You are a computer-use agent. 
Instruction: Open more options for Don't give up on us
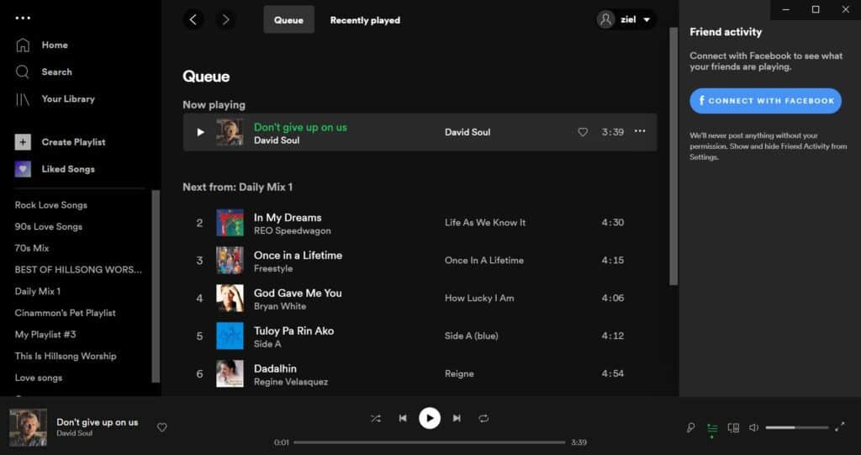[640, 131]
